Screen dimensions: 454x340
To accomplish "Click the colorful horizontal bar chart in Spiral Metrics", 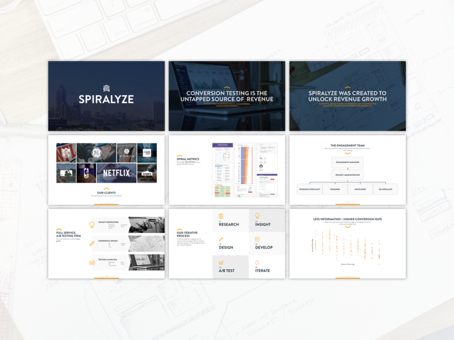I will coord(245,163).
